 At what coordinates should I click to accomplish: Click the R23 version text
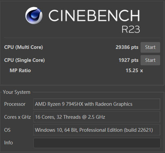tap(131, 29)
